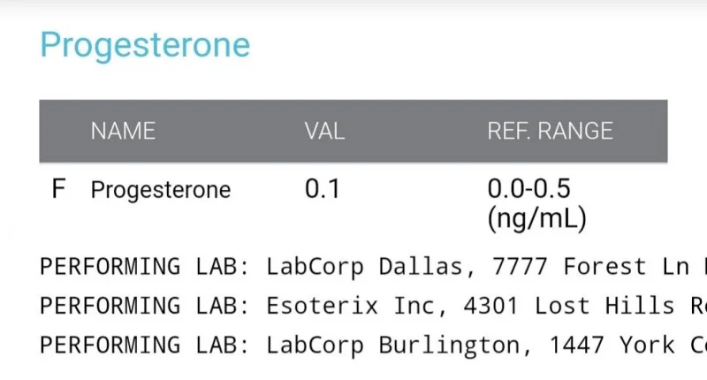The width and height of the screenshot is (707, 380).
Task: Tap the 4301 Lost Hills address text
Action: [569, 306]
